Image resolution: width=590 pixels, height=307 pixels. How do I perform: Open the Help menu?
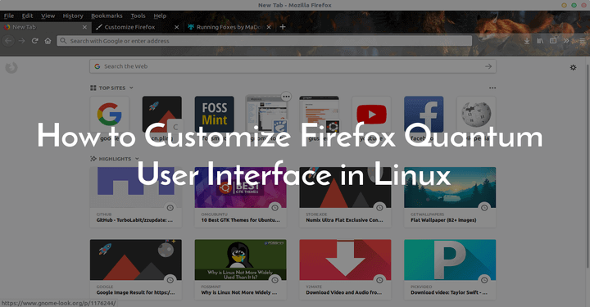pyautogui.click(x=160, y=16)
